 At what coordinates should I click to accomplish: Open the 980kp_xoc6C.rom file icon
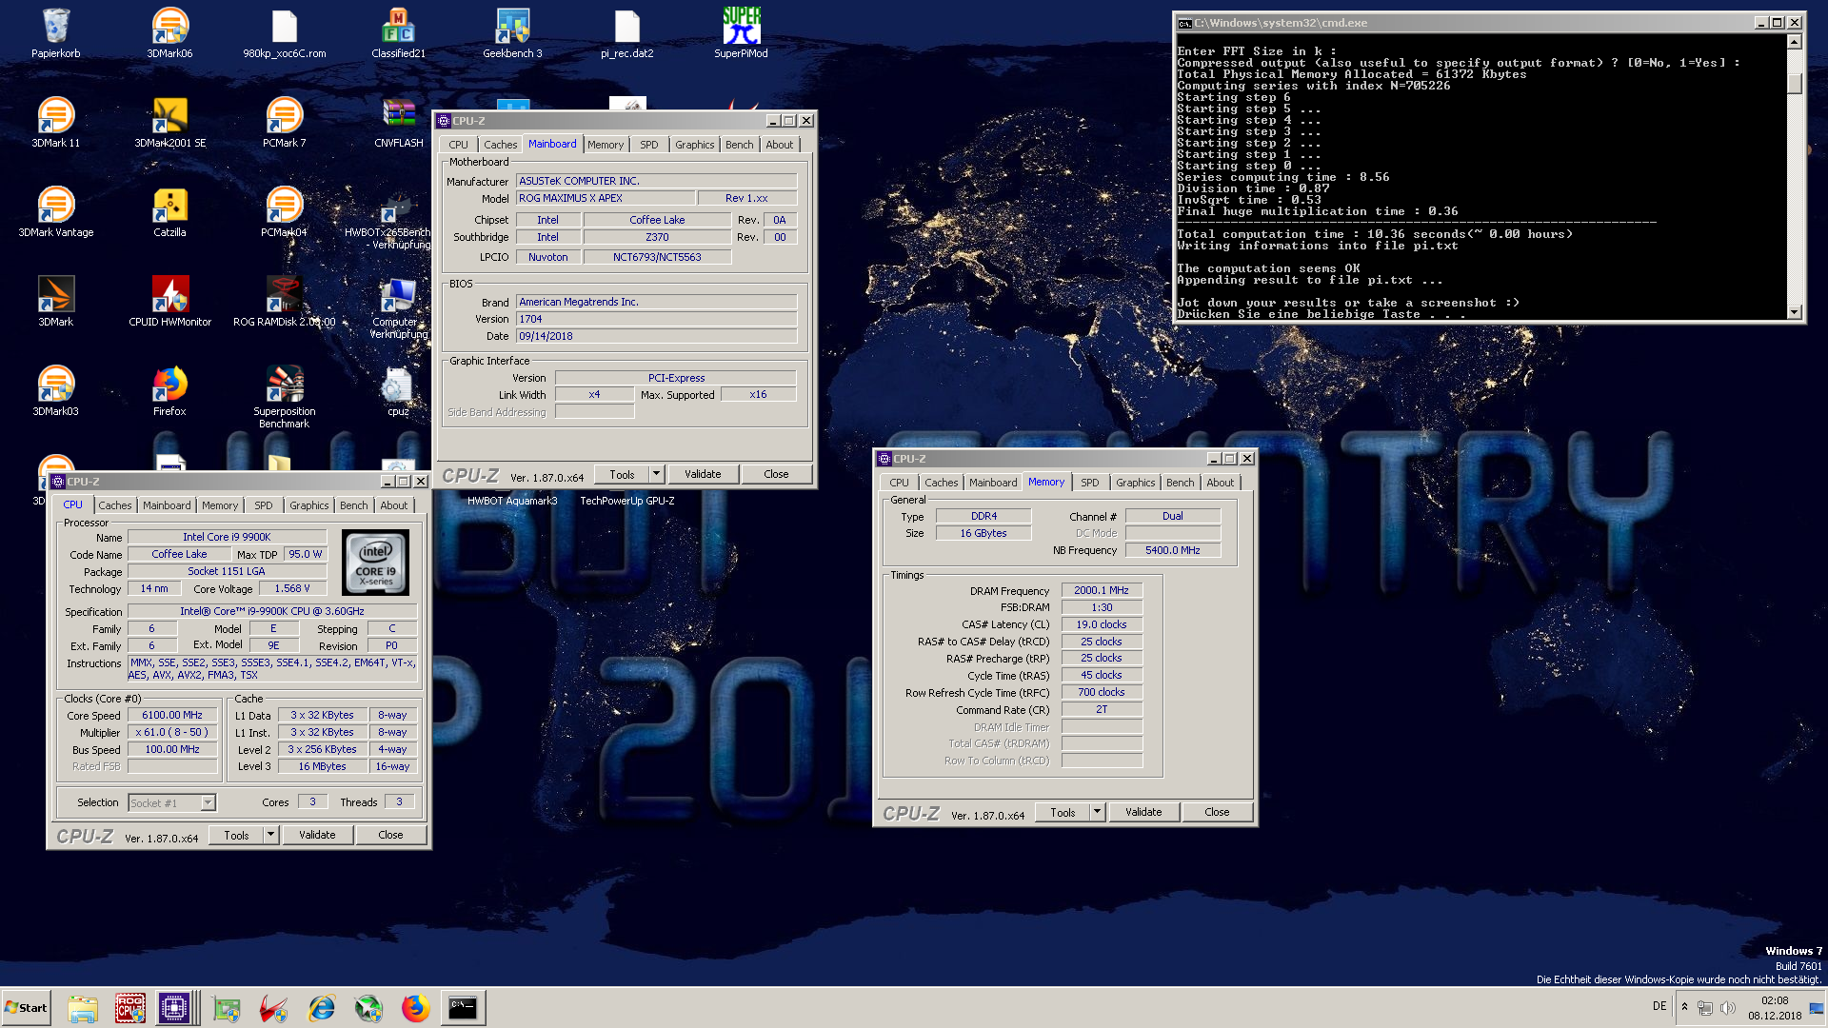tap(284, 33)
